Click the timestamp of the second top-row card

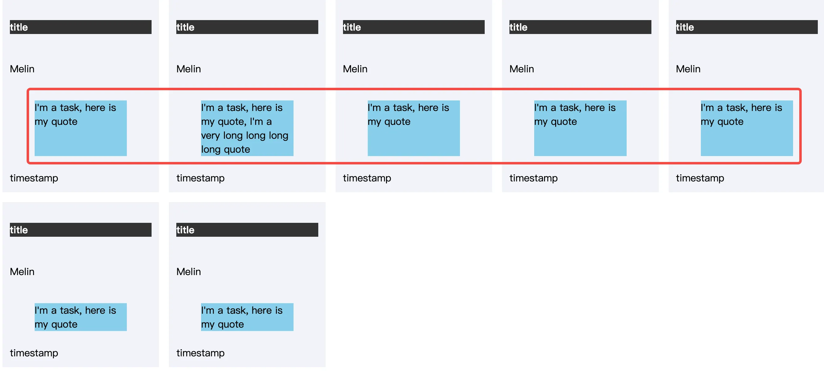click(x=200, y=178)
